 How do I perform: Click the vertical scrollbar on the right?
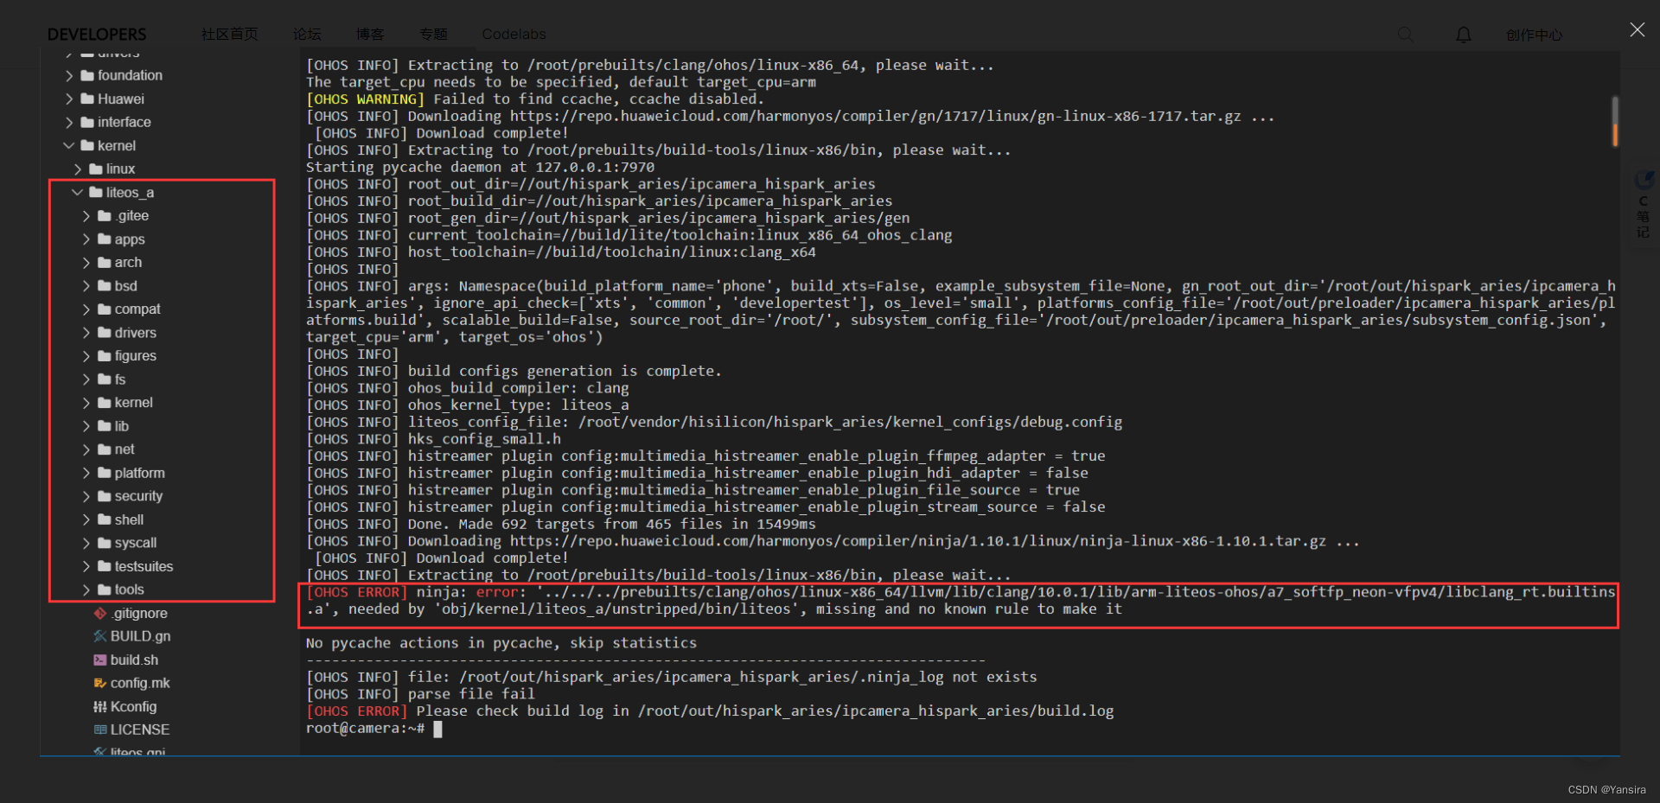point(1614,121)
